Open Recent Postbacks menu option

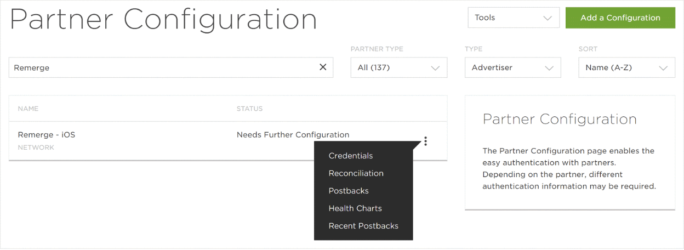[363, 226]
